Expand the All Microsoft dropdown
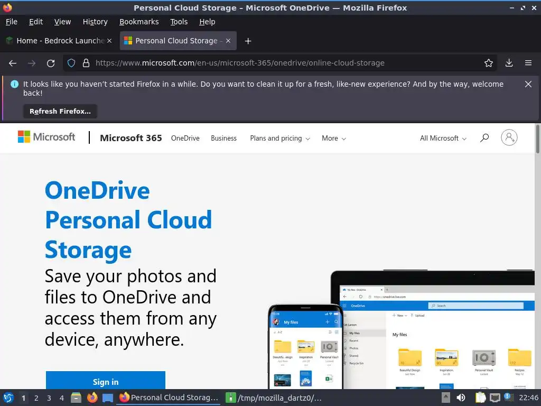 click(443, 138)
